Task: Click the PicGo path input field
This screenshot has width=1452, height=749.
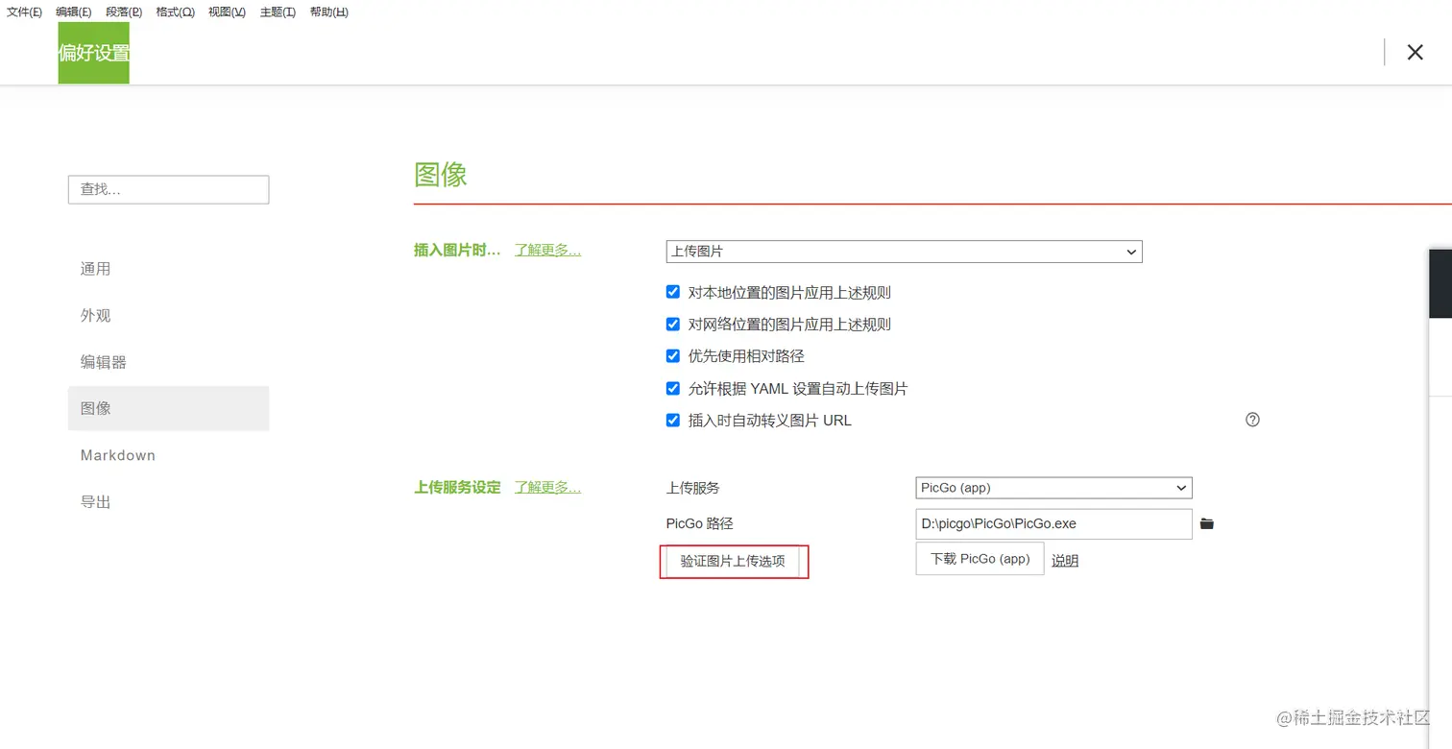Action: click(1053, 524)
